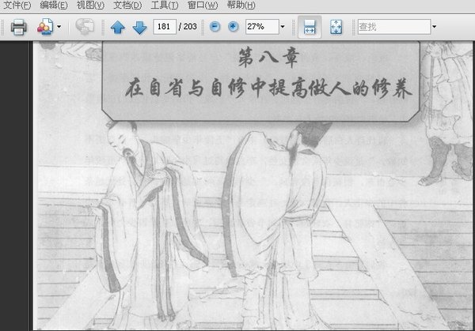Expand the collaborate icon dropdown arrow

point(59,27)
